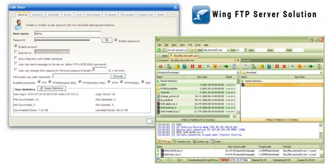Check User can send message to the server
328x164 pixels.
pos(16,64)
